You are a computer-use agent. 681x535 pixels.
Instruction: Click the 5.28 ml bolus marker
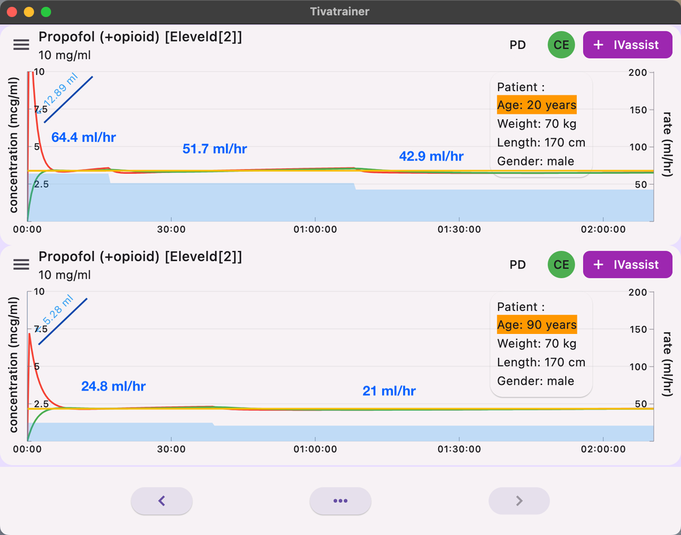[59, 315]
